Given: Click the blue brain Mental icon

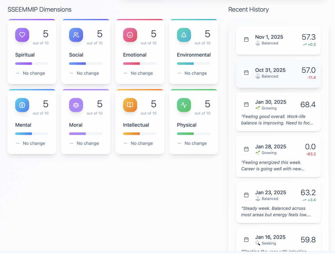Looking at the screenshot, I should tap(22, 105).
